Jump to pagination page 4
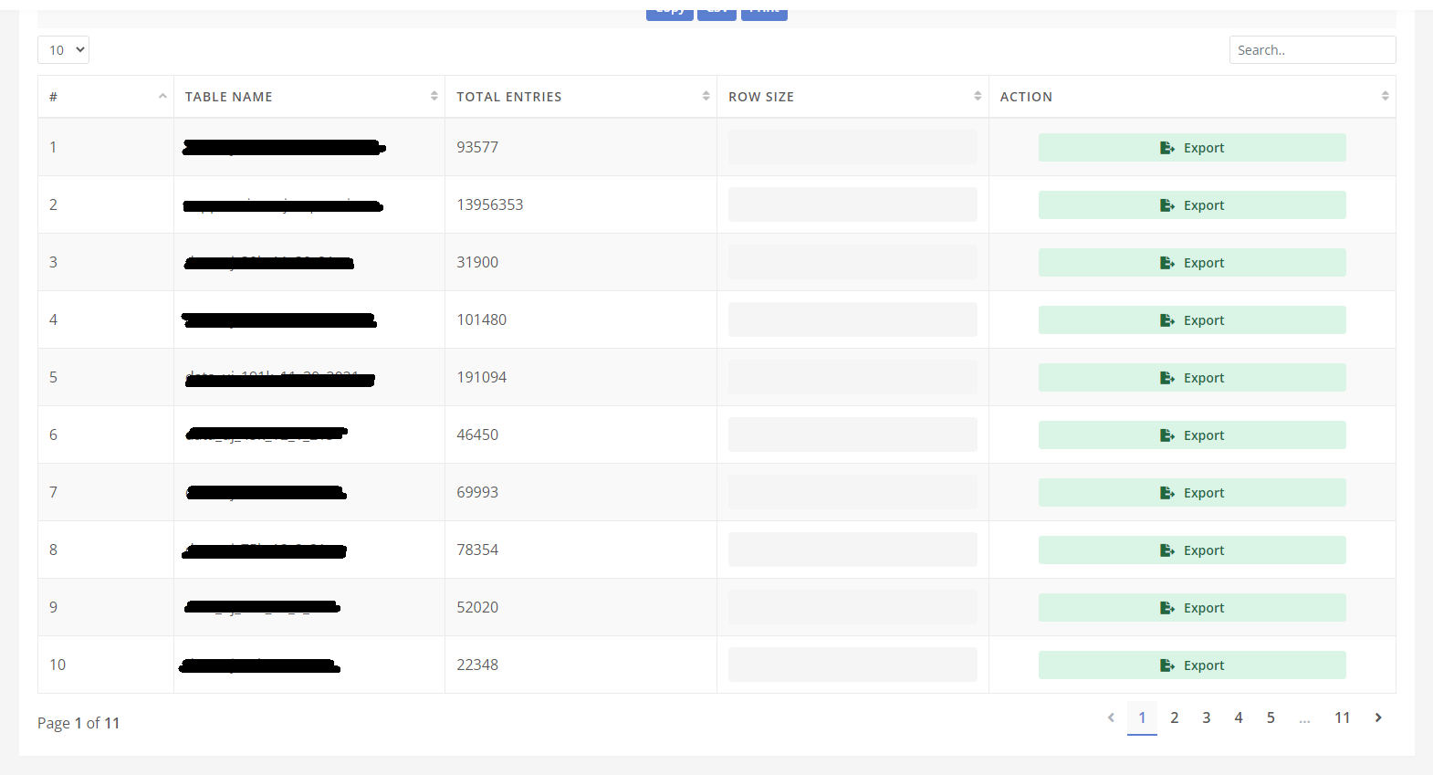 [x=1239, y=717]
